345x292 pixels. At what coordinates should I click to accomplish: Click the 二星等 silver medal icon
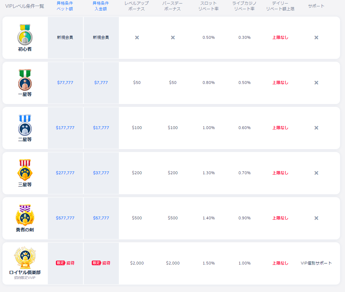pos(25,125)
